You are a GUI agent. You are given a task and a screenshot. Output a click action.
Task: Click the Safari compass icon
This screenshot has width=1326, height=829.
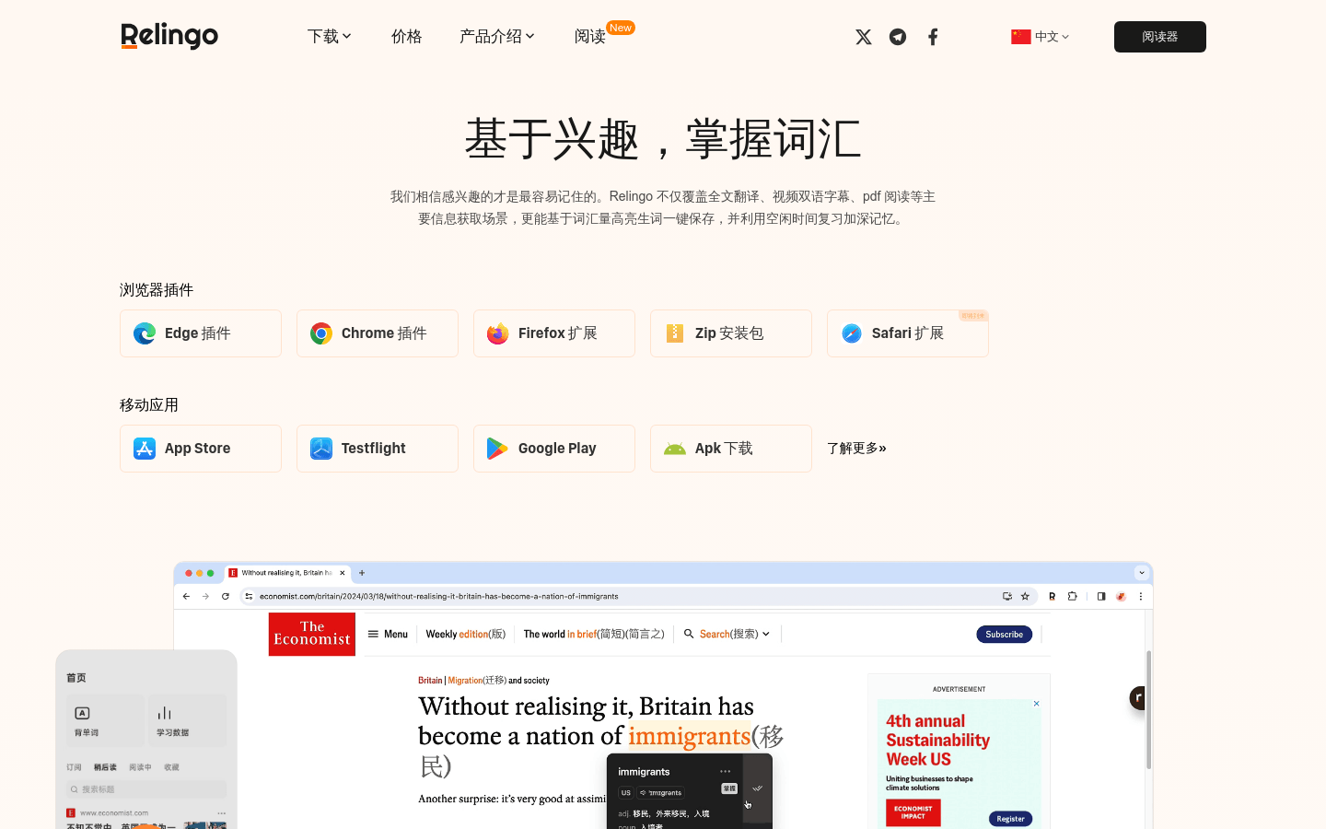[x=852, y=333]
